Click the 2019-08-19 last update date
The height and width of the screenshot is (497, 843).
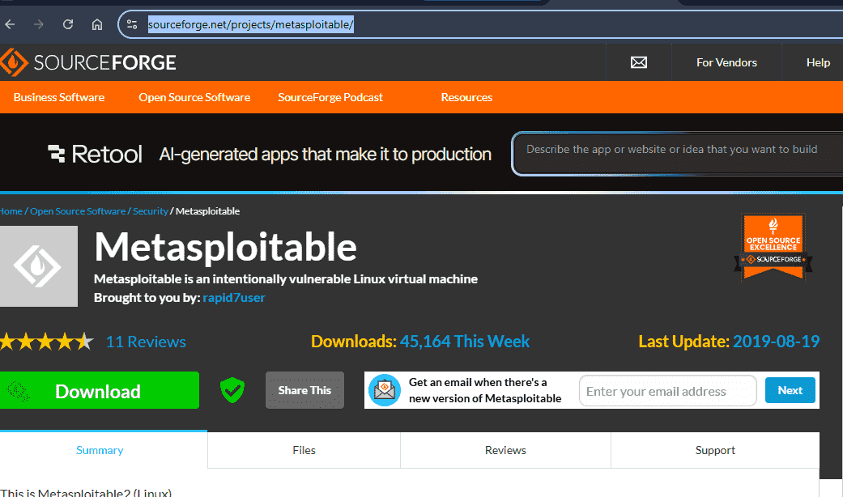click(776, 342)
